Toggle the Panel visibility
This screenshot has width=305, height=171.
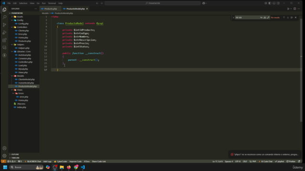(274, 3)
